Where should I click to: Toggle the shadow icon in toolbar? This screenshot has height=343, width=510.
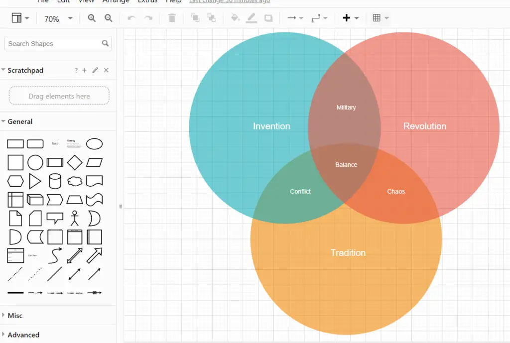pyautogui.click(x=268, y=18)
